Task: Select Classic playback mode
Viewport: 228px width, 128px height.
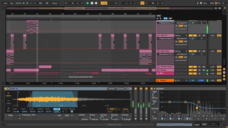Action: 8,95
